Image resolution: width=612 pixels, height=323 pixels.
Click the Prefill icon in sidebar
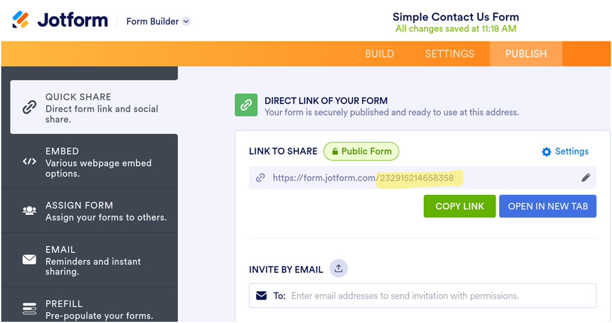29,308
